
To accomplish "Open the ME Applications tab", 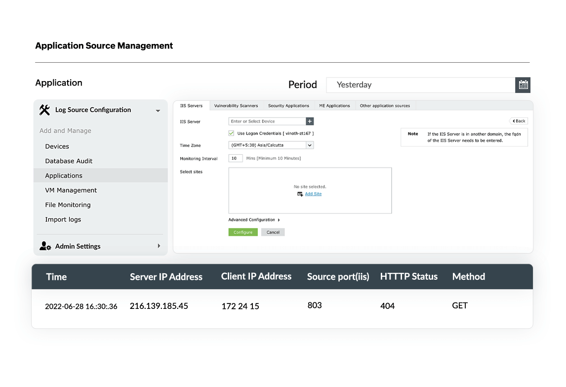I will pos(334,106).
